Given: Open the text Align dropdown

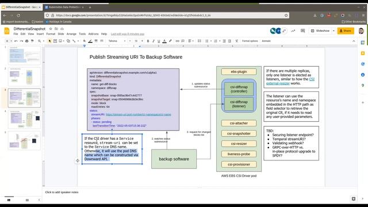Looking at the screenshot, I should coord(191,41).
